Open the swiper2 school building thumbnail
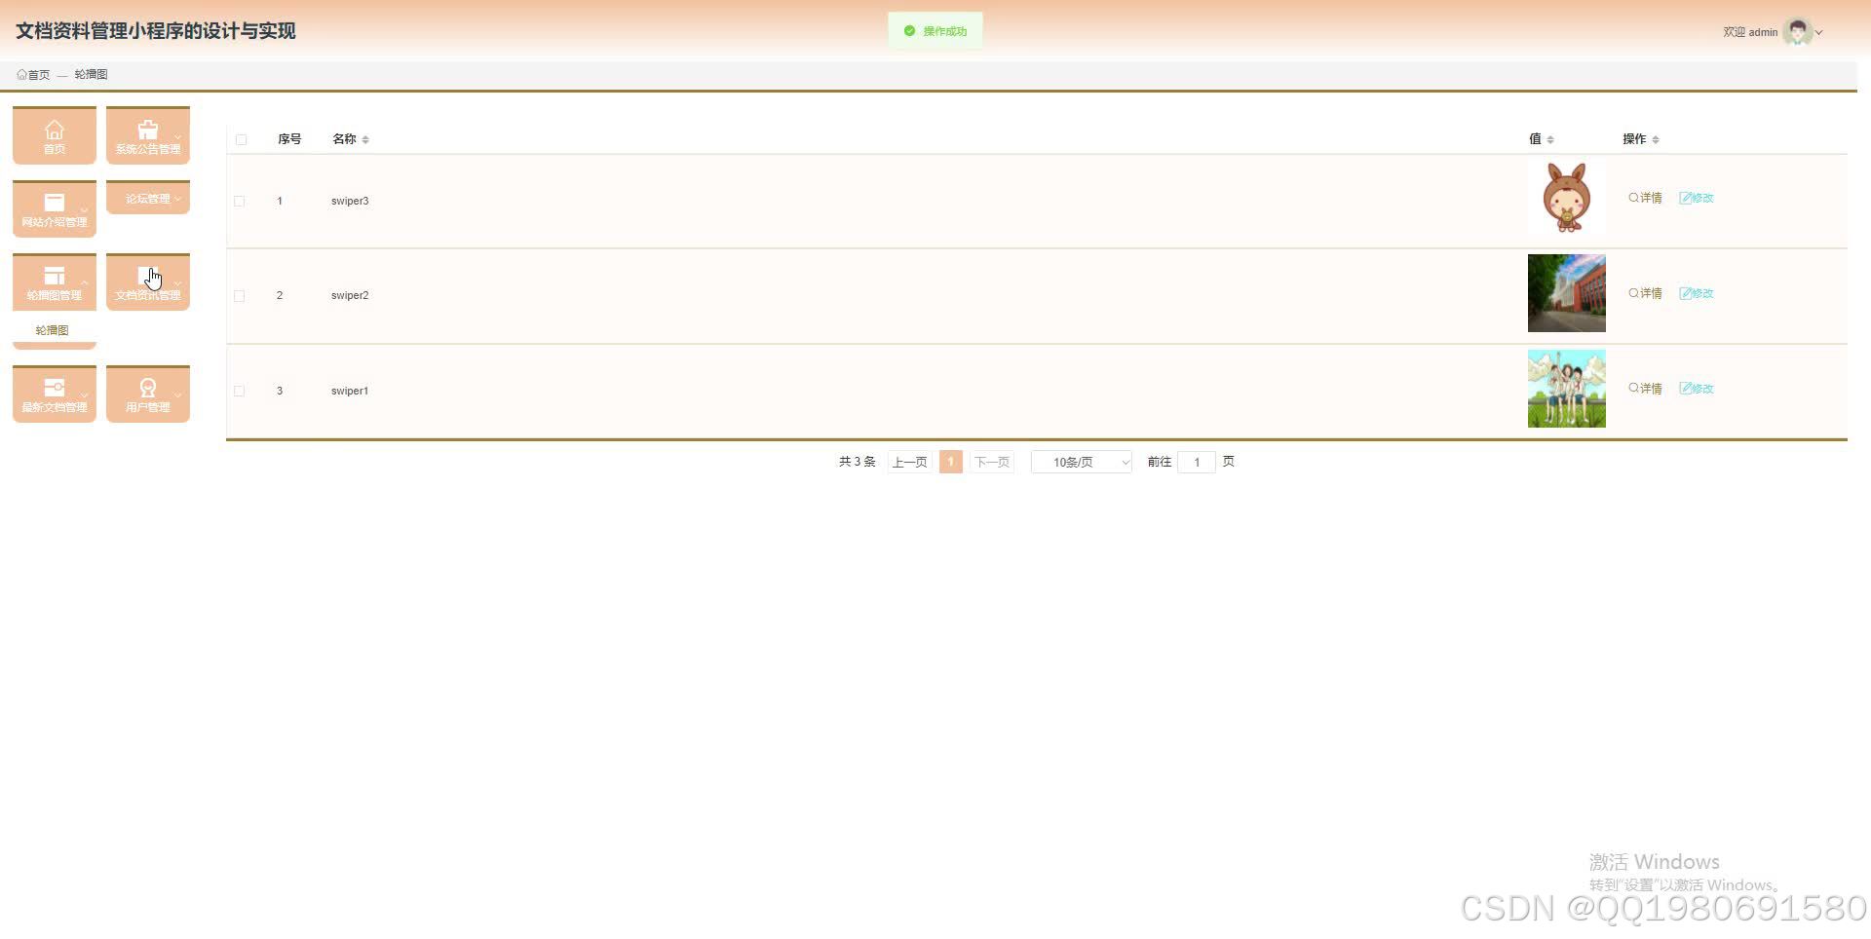 pyautogui.click(x=1567, y=293)
